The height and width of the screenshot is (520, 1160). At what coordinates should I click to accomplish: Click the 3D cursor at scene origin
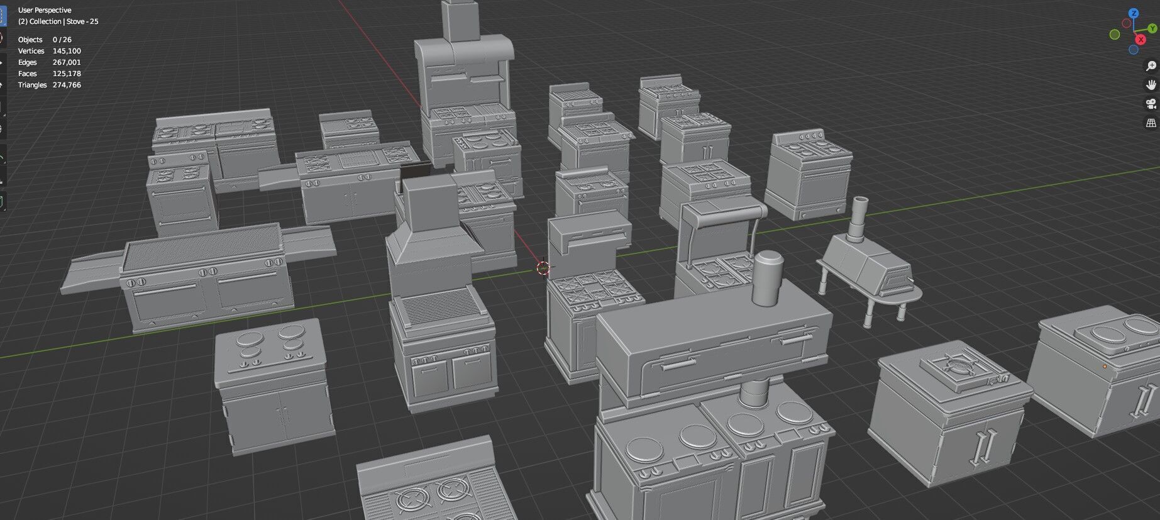point(543,268)
